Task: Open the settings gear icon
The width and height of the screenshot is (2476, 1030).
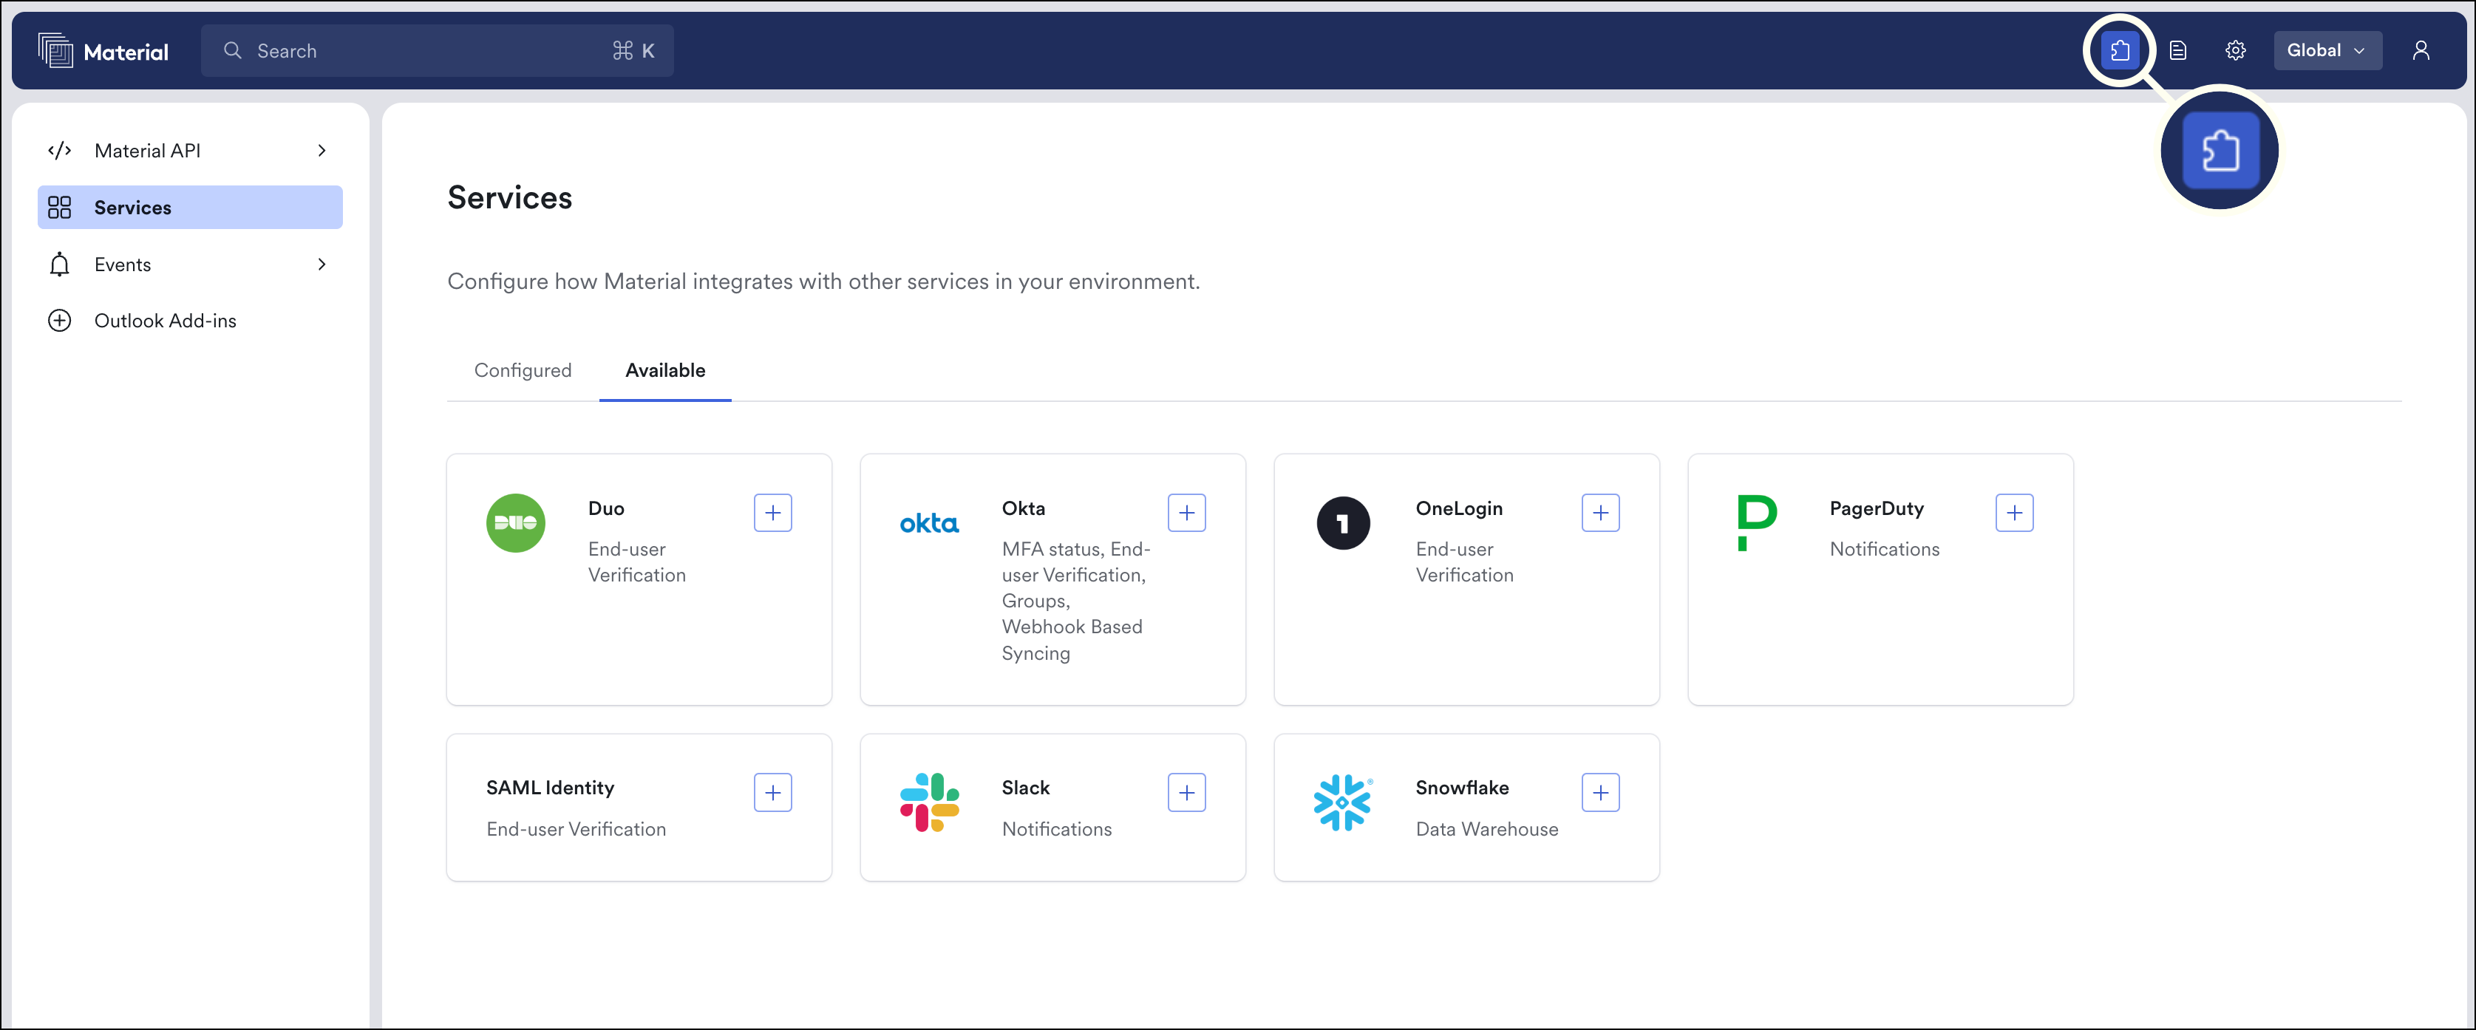Action: point(2236,51)
